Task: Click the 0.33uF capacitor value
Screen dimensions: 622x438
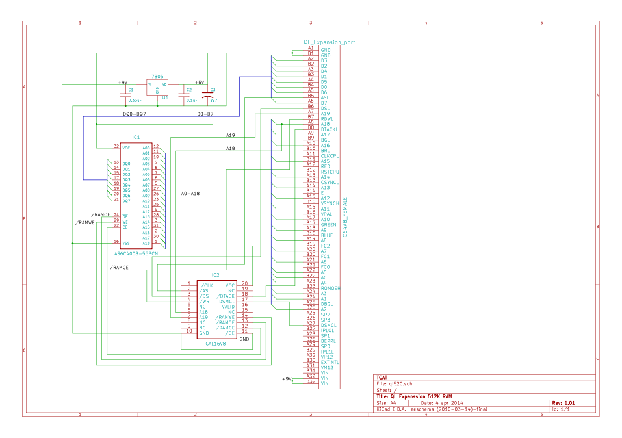Action: (135, 100)
